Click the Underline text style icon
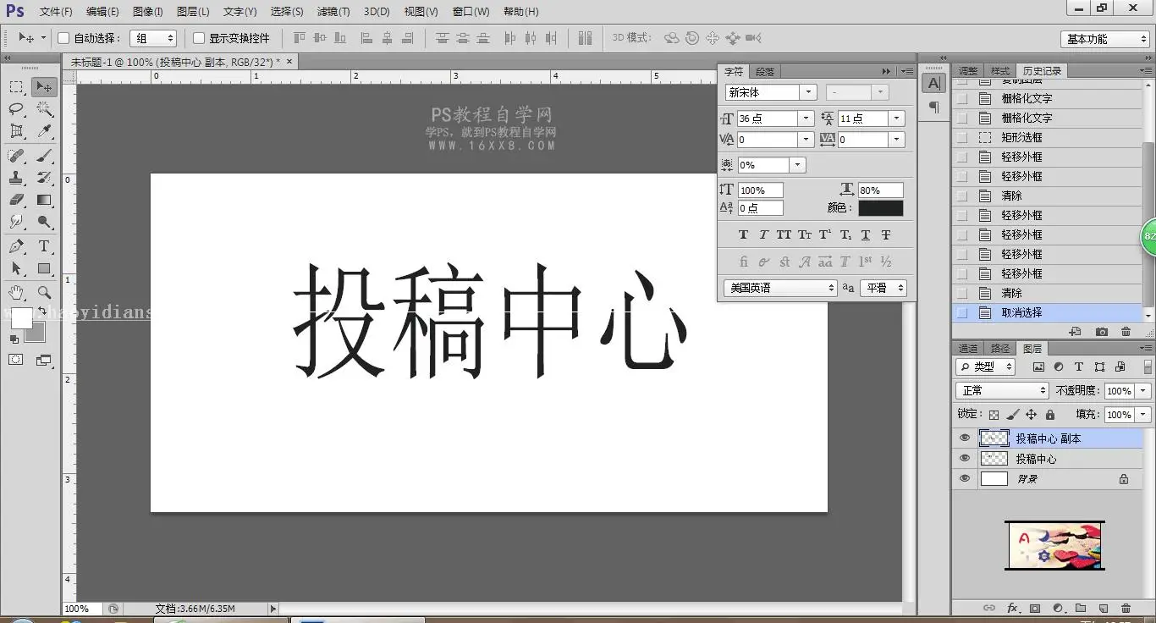Screen dimensions: 1156x623 [865, 234]
